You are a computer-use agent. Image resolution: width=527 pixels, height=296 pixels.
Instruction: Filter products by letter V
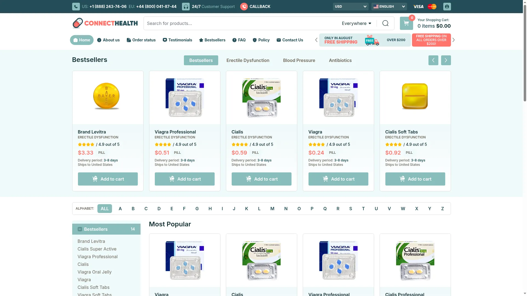coord(389,209)
